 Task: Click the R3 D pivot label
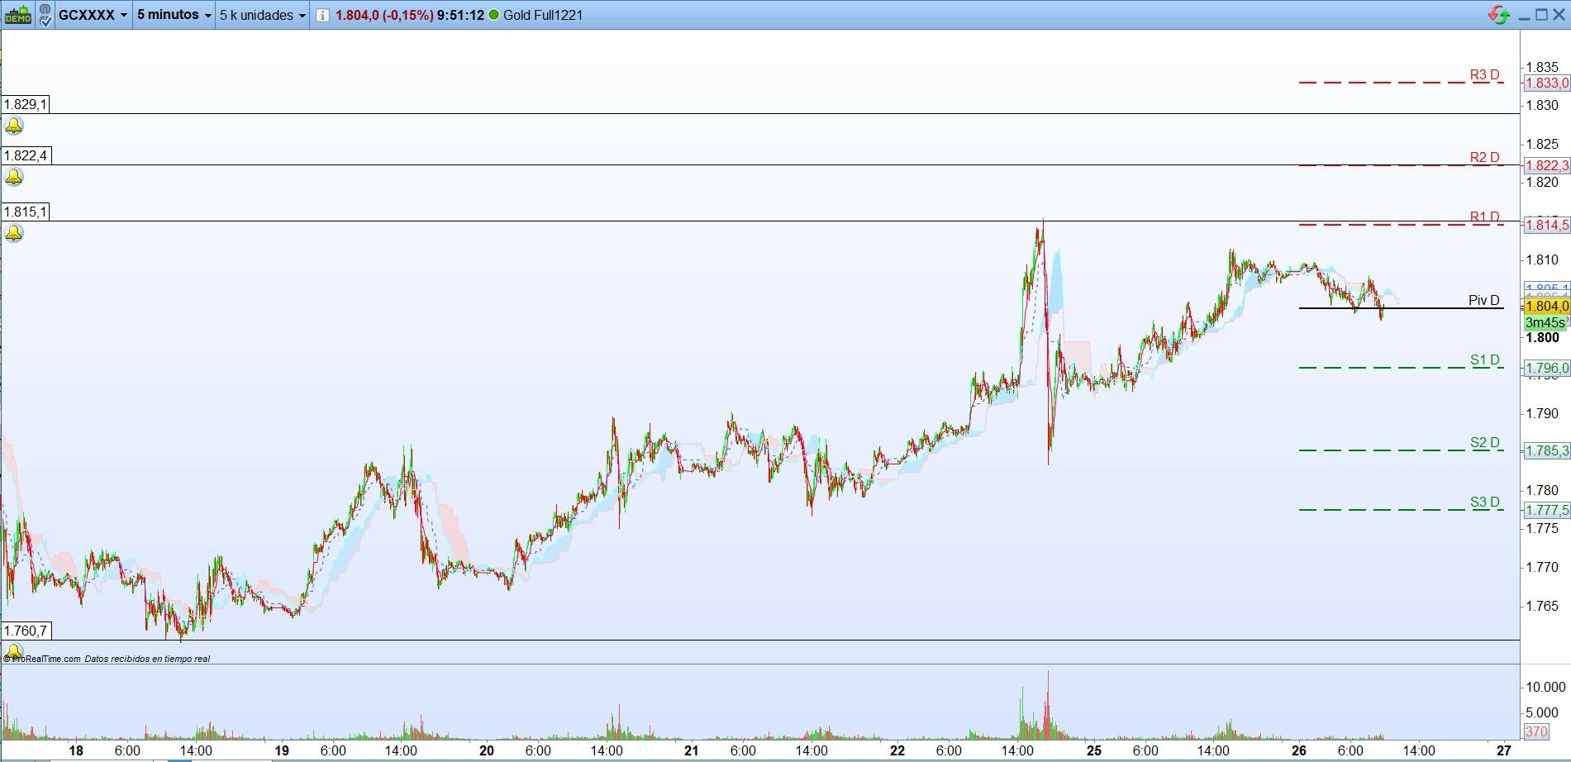pos(1484,75)
